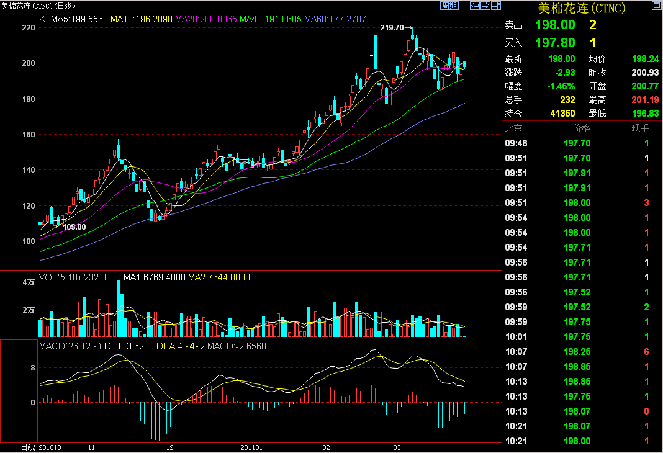The image size is (663, 453).
Task: Select the 219.70 high price marker
Action: click(392, 28)
